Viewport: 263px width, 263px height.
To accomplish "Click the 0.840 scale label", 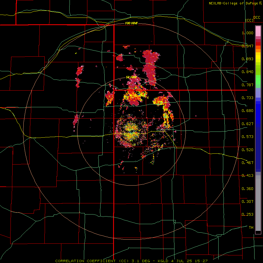I will pyautogui.click(x=248, y=72).
